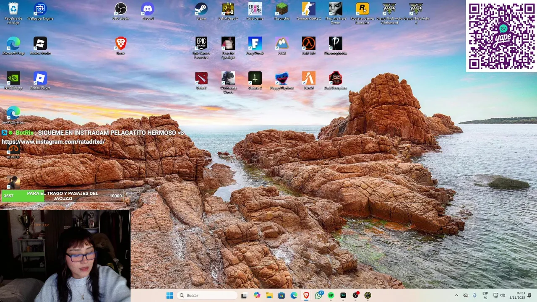The width and height of the screenshot is (537, 302).
Task: Select the Dota 2 desktop shortcut
Action: [x=201, y=81]
